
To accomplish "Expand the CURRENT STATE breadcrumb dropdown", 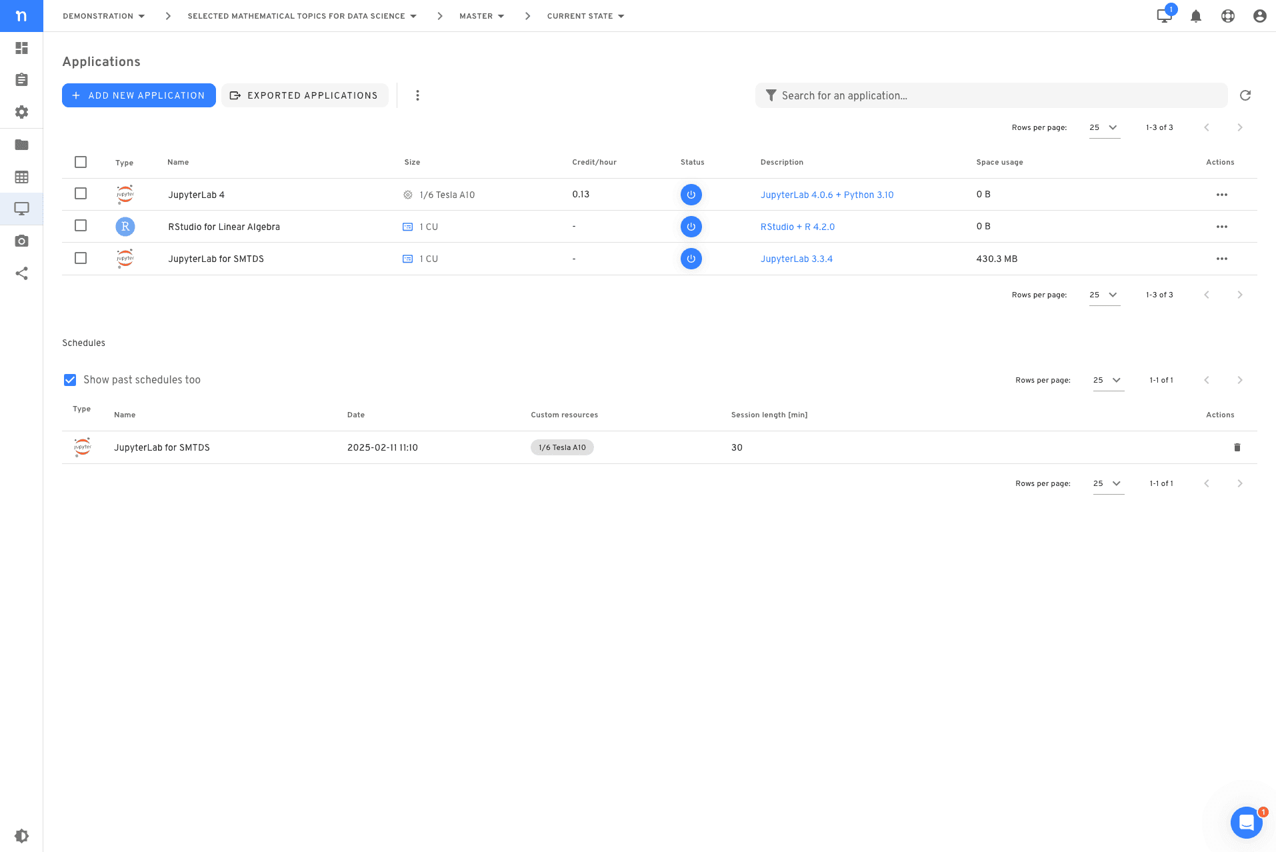I will click(x=585, y=16).
